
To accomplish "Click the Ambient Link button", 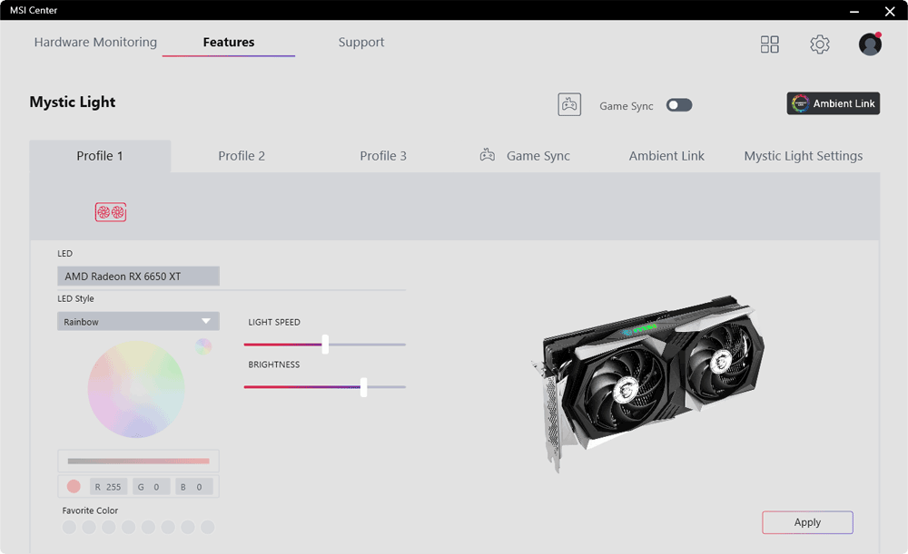I will click(833, 103).
